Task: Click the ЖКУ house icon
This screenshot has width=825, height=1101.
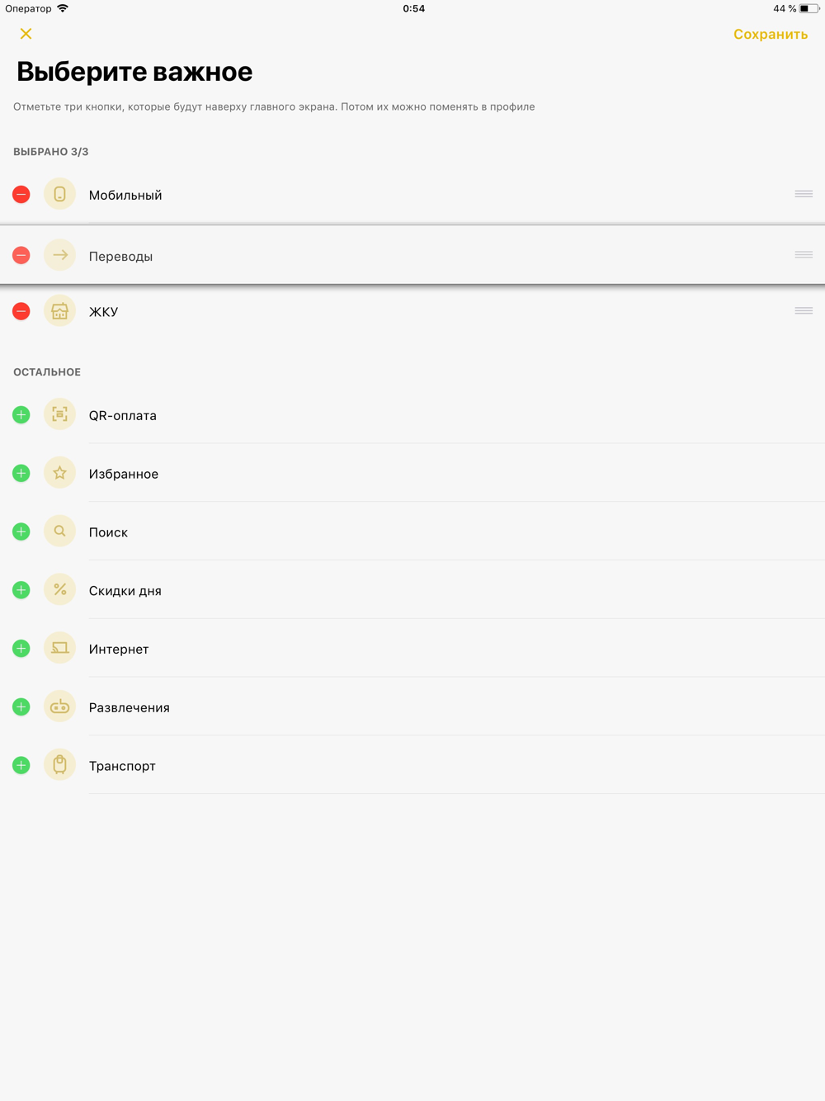Action: pyautogui.click(x=59, y=311)
